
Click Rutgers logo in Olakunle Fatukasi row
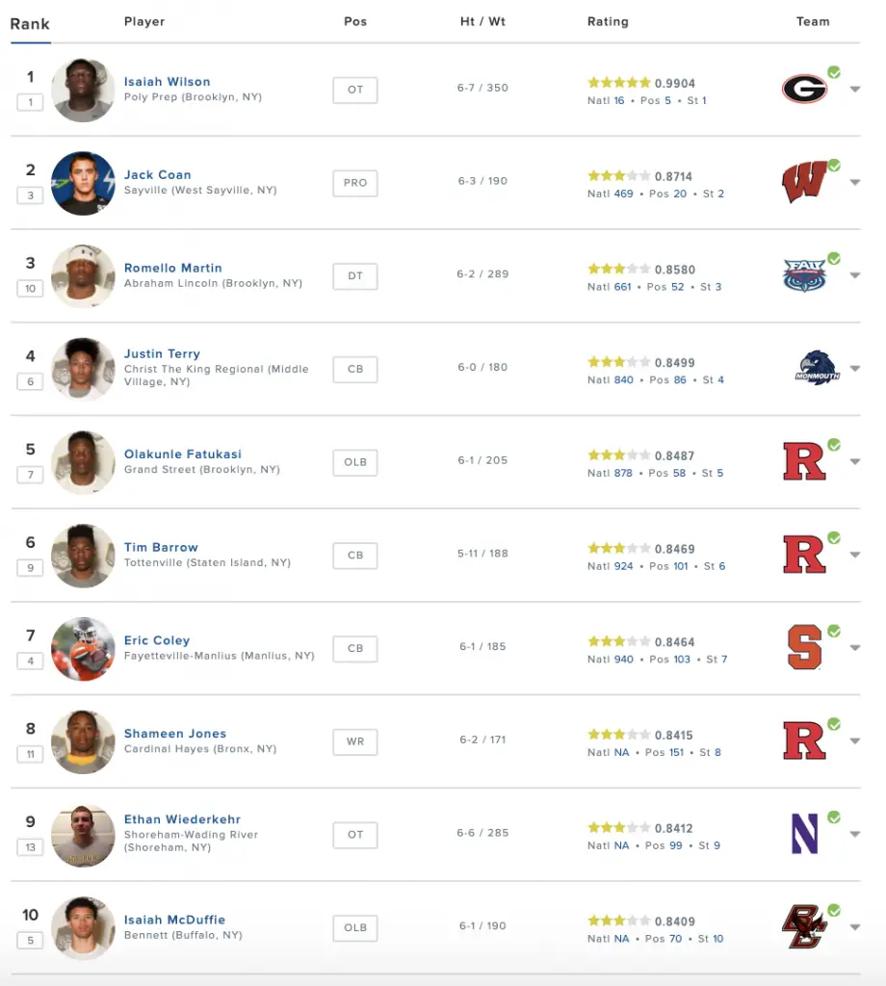804,461
